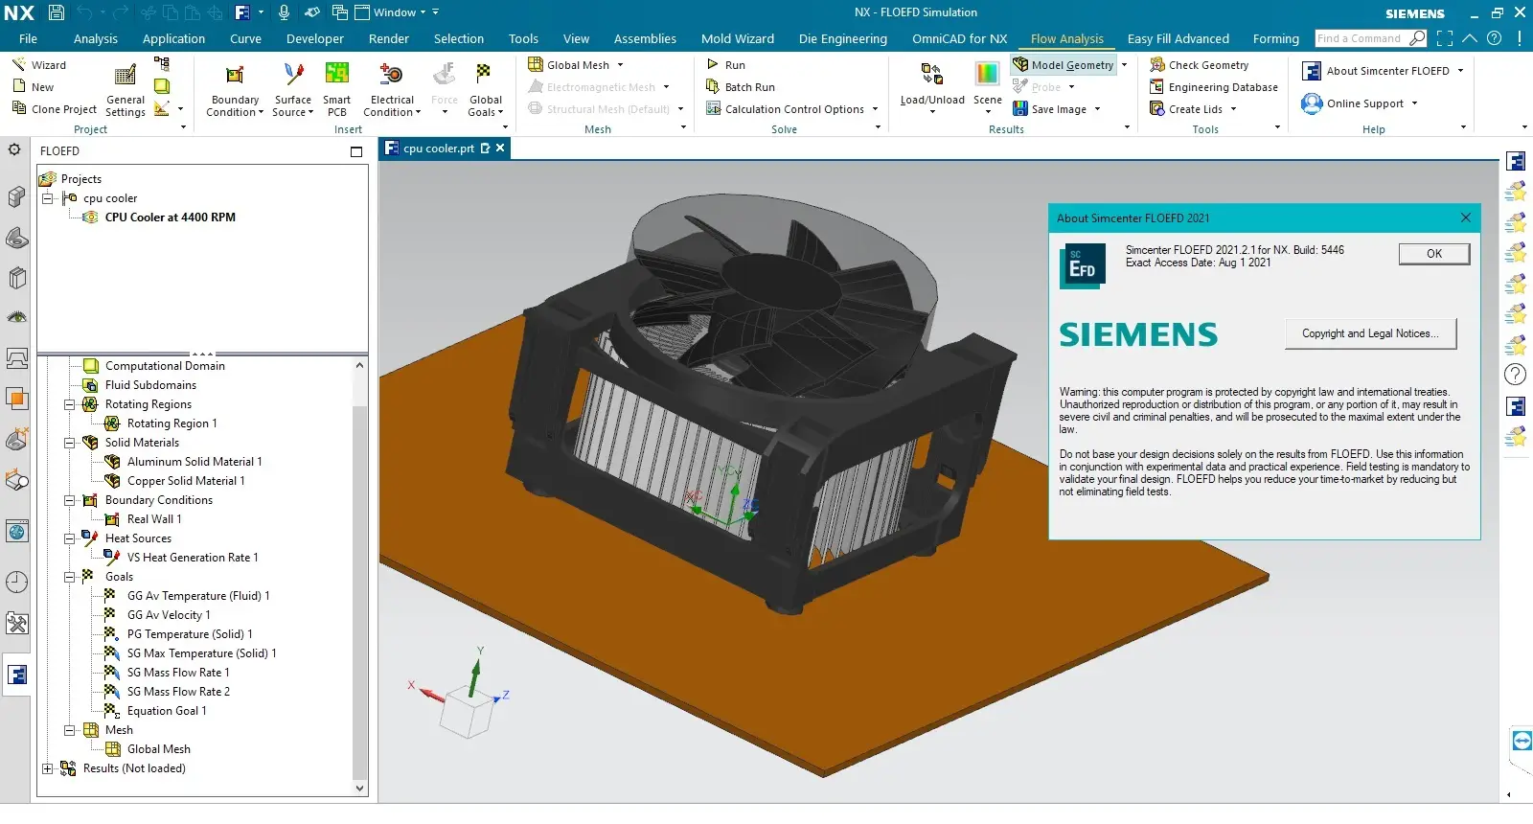Close the About Simcenter FLOEFD dialog
This screenshot has width=1533, height=824.
click(1465, 217)
